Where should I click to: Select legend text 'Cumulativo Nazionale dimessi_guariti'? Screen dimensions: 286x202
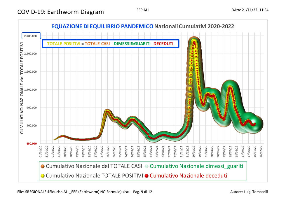pos(196,166)
